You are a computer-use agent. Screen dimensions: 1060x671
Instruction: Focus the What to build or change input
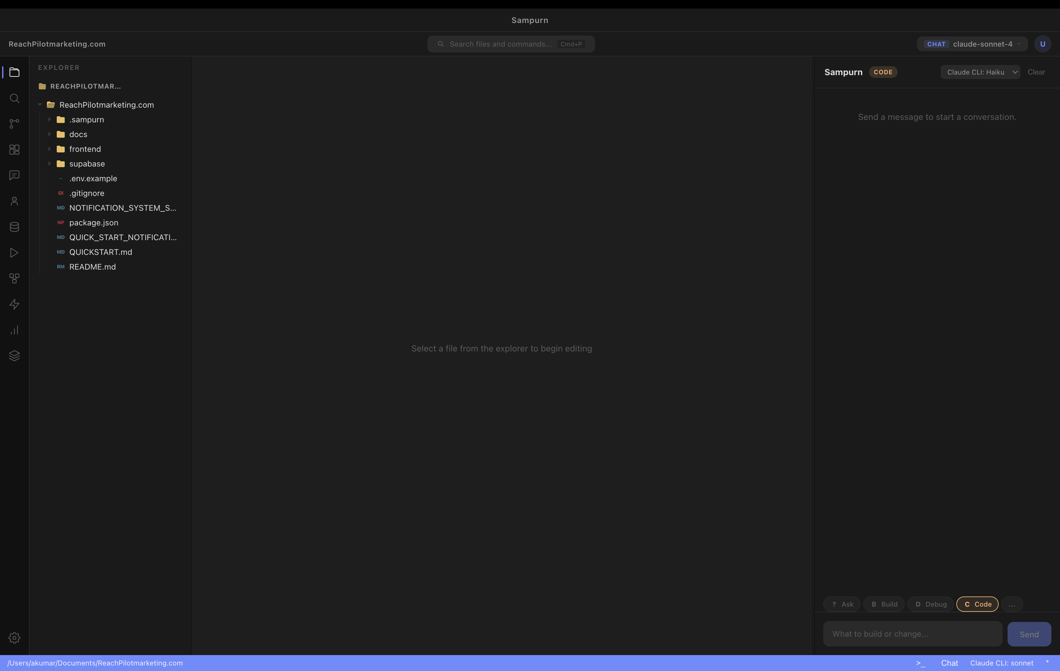tap(912, 634)
